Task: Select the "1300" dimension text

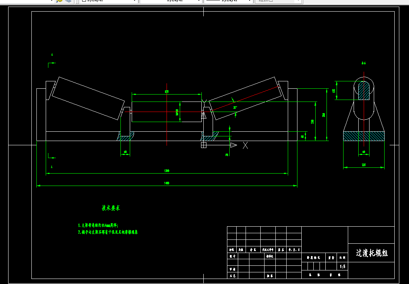Action: [x=167, y=171]
